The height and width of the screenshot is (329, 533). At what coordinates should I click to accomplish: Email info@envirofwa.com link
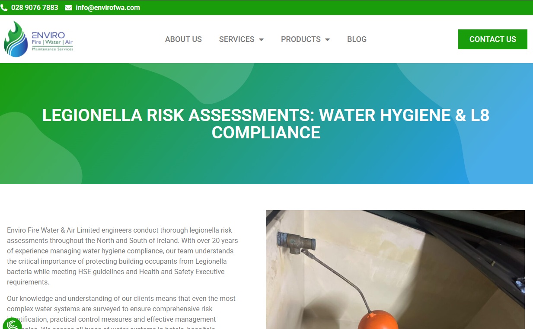[x=108, y=8]
